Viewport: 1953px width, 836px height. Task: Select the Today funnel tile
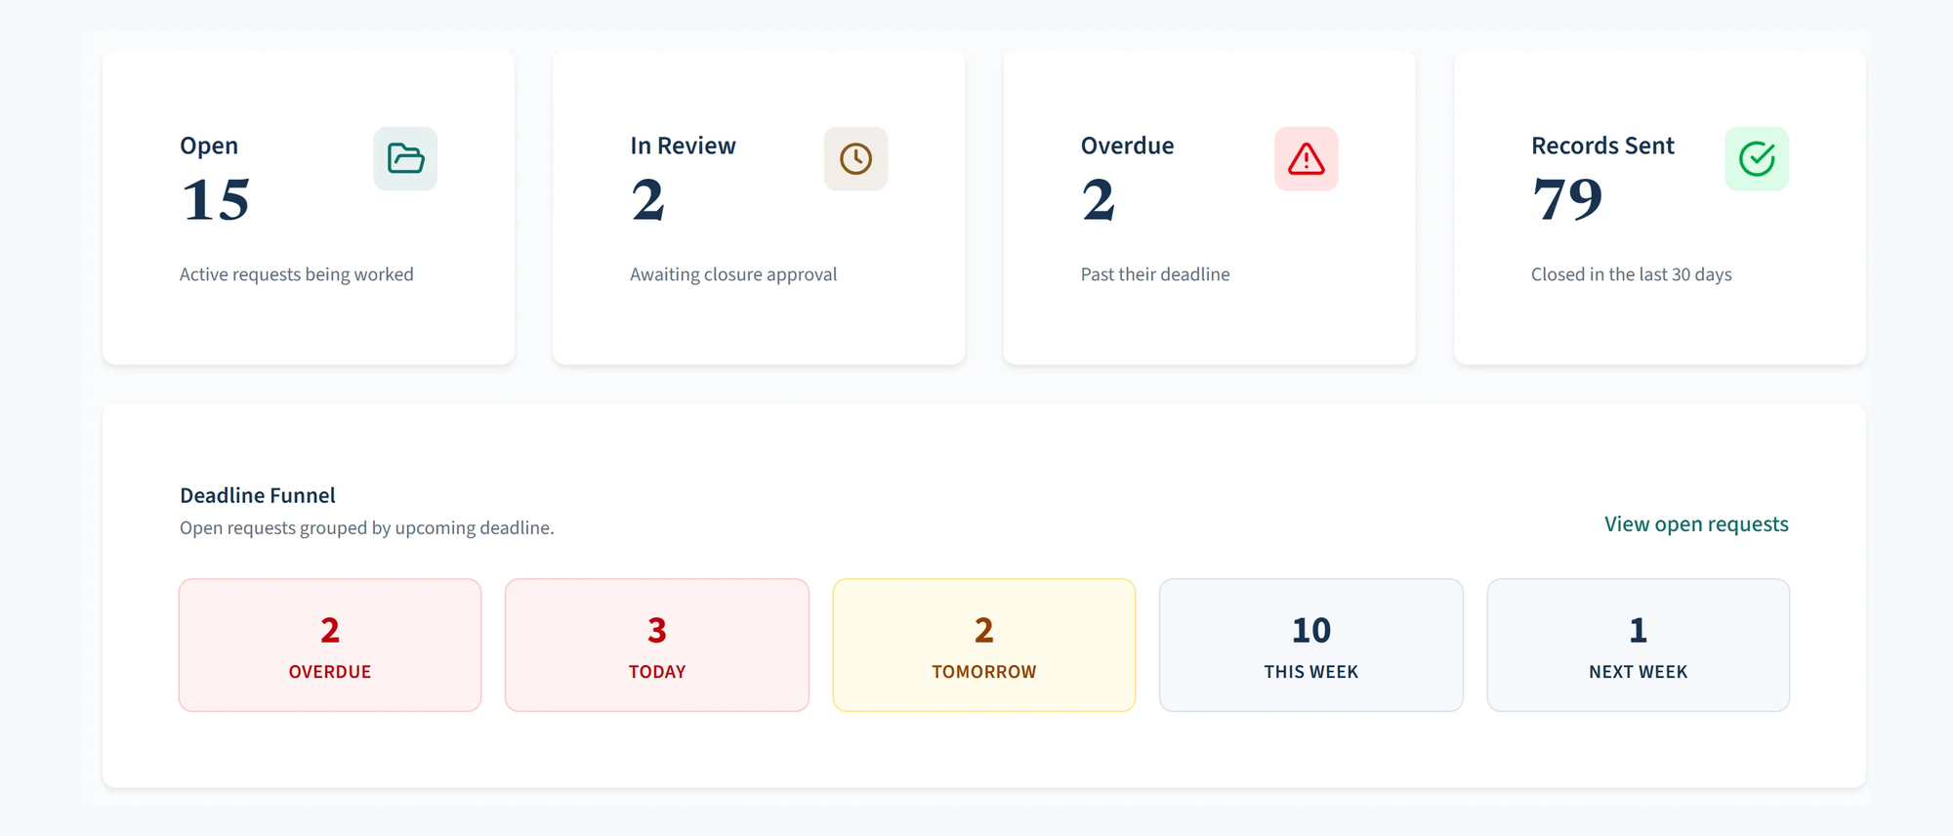pyautogui.click(x=657, y=645)
